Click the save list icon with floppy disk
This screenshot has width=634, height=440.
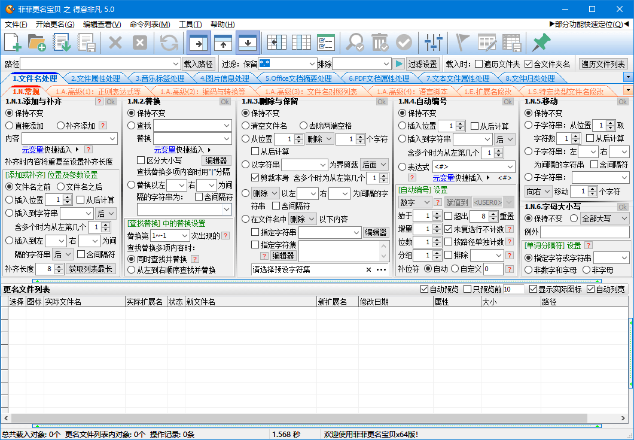pos(87,42)
